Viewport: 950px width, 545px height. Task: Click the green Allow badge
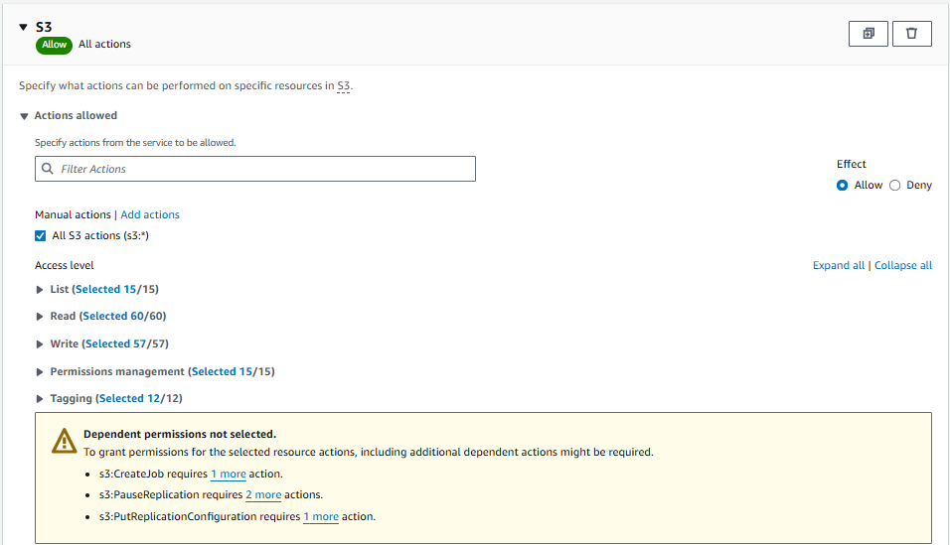pos(54,45)
